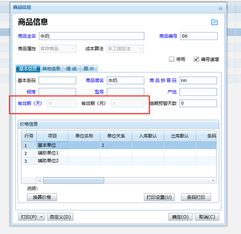The image size is (241, 234).
Task: Click the 条码打印 button
Action: pyautogui.click(x=196, y=197)
